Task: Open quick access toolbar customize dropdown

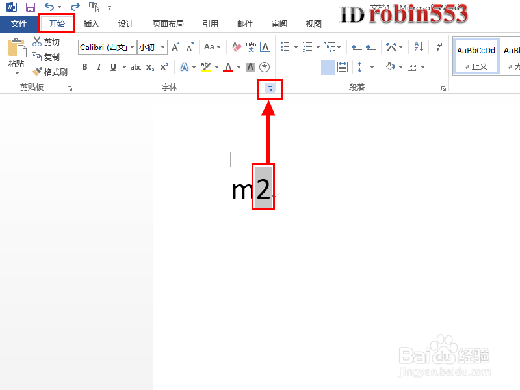Action: [x=110, y=7]
